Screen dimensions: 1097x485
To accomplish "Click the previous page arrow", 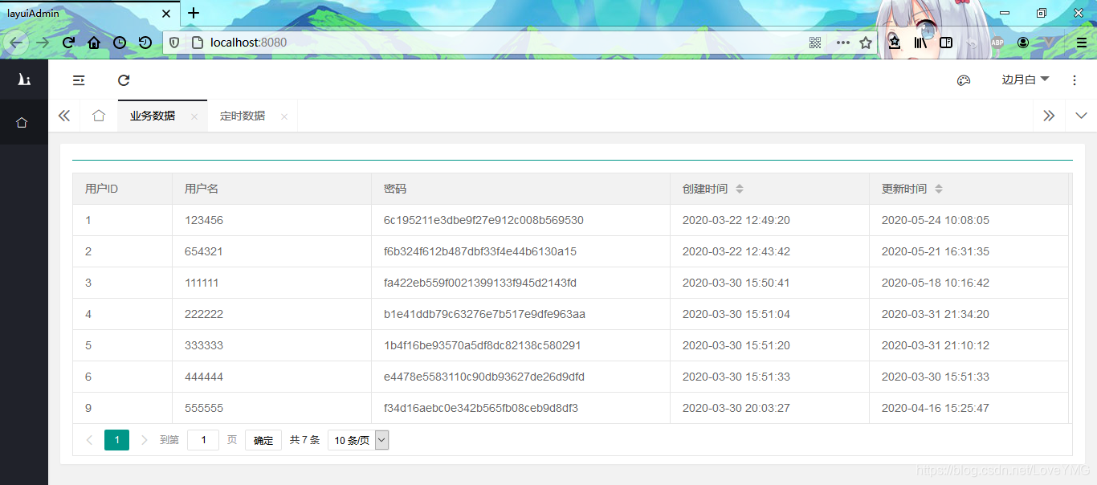I will click(89, 440).
